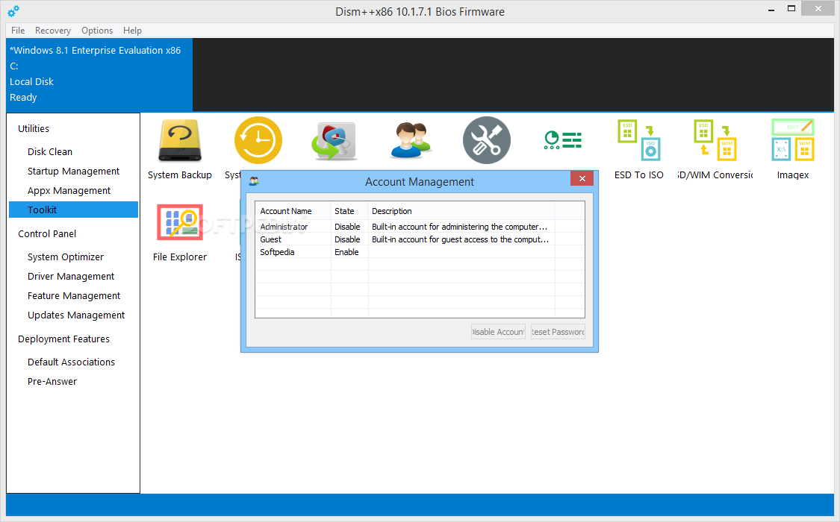
Task: Launch the File Explorer tool icon
Action: pos(179,222)
